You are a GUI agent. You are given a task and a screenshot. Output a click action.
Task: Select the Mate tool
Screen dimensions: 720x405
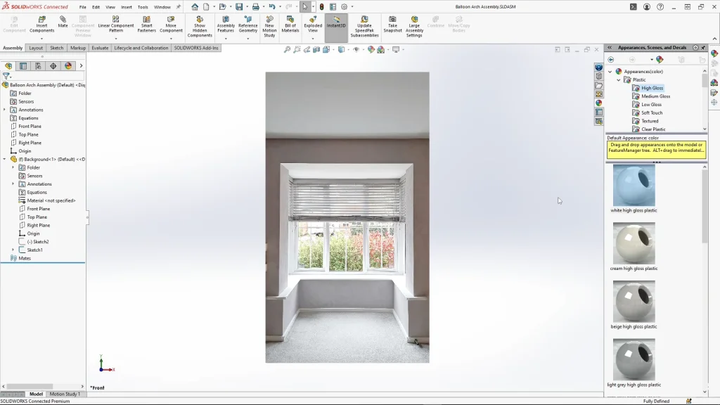(63, 21)
